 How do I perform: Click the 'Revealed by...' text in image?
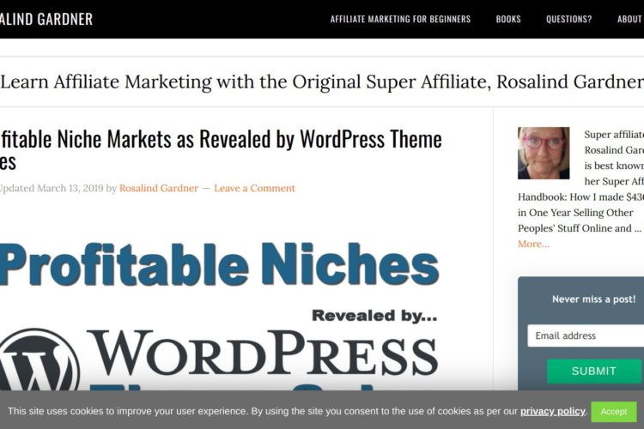tap(374, 316)
